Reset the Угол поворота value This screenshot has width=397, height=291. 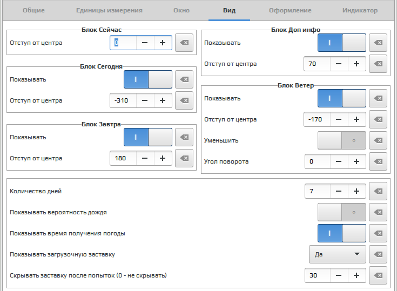pos(378,161)
